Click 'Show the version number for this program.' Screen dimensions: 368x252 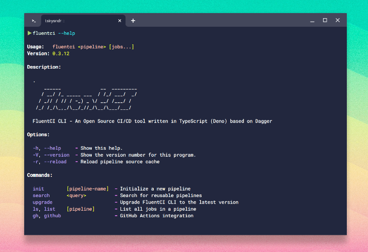point(138,155)
